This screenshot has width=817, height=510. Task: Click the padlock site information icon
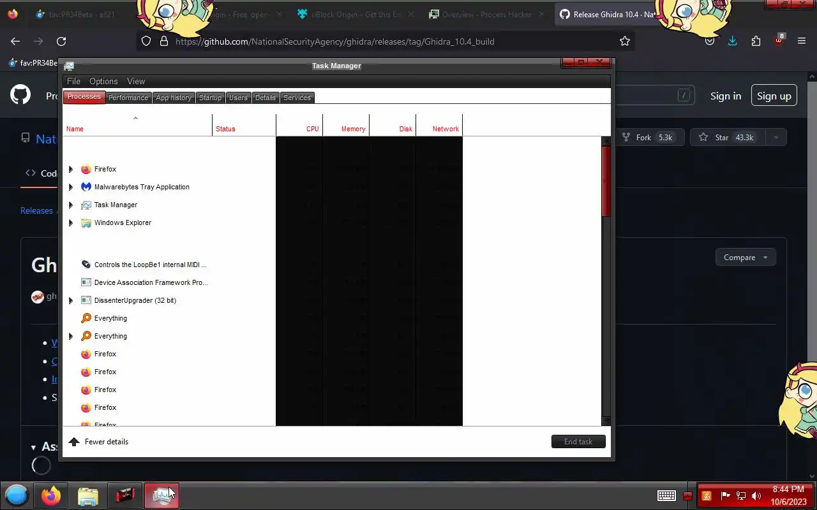pos(163,41)
